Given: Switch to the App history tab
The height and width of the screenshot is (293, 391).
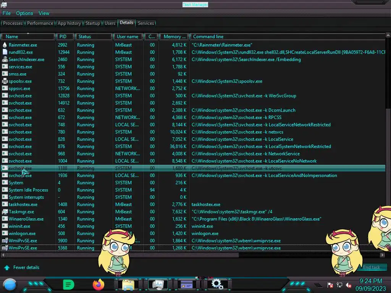Looking at the screenshot, I should click(x=69, y=23).
